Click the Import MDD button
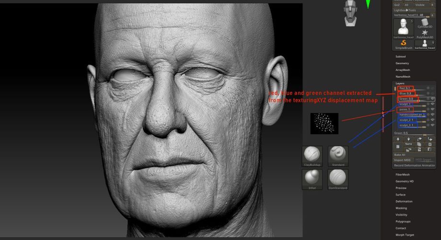 click(403, 160)
